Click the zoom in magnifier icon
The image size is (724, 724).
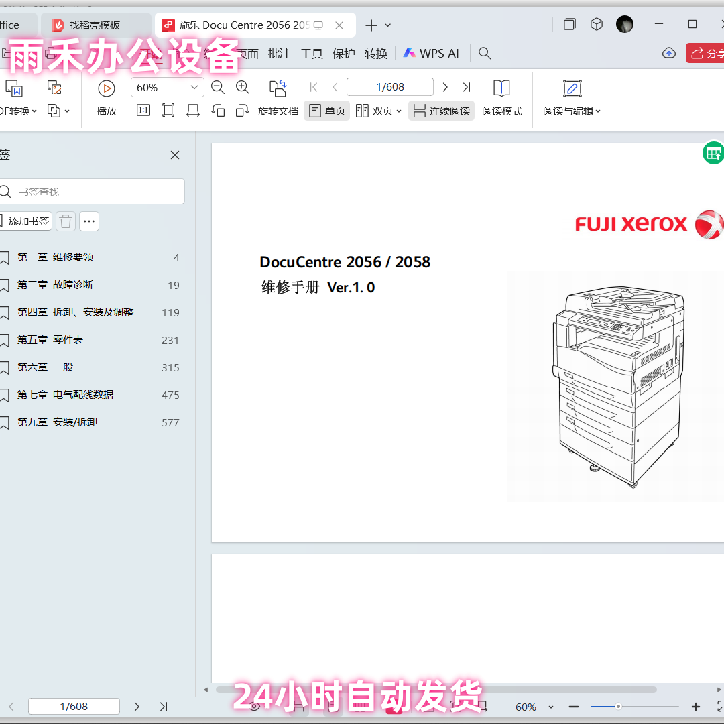243,87
